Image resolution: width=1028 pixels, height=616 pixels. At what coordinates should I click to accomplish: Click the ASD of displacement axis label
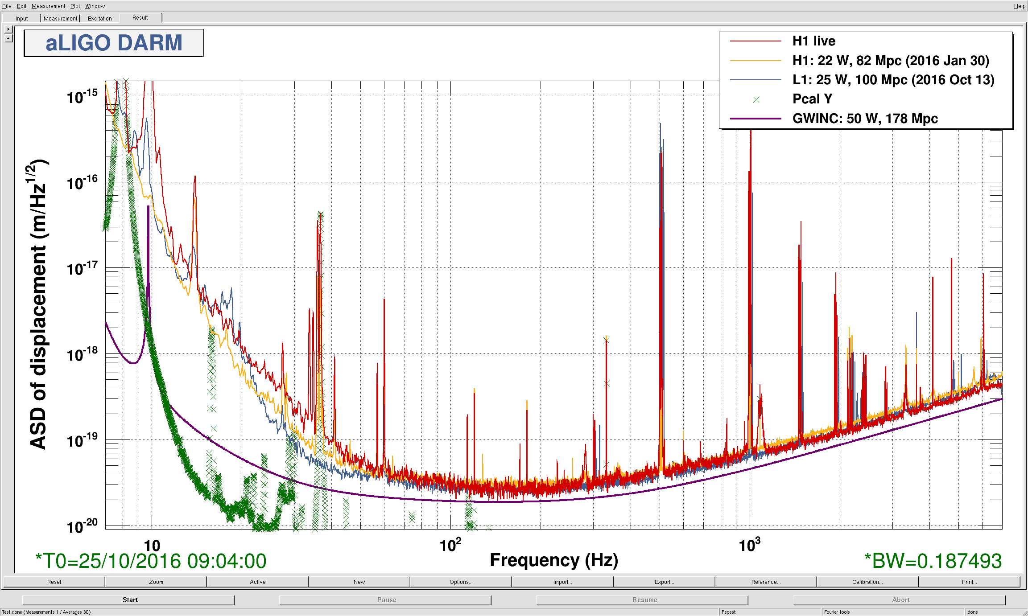tap(38, 304)
